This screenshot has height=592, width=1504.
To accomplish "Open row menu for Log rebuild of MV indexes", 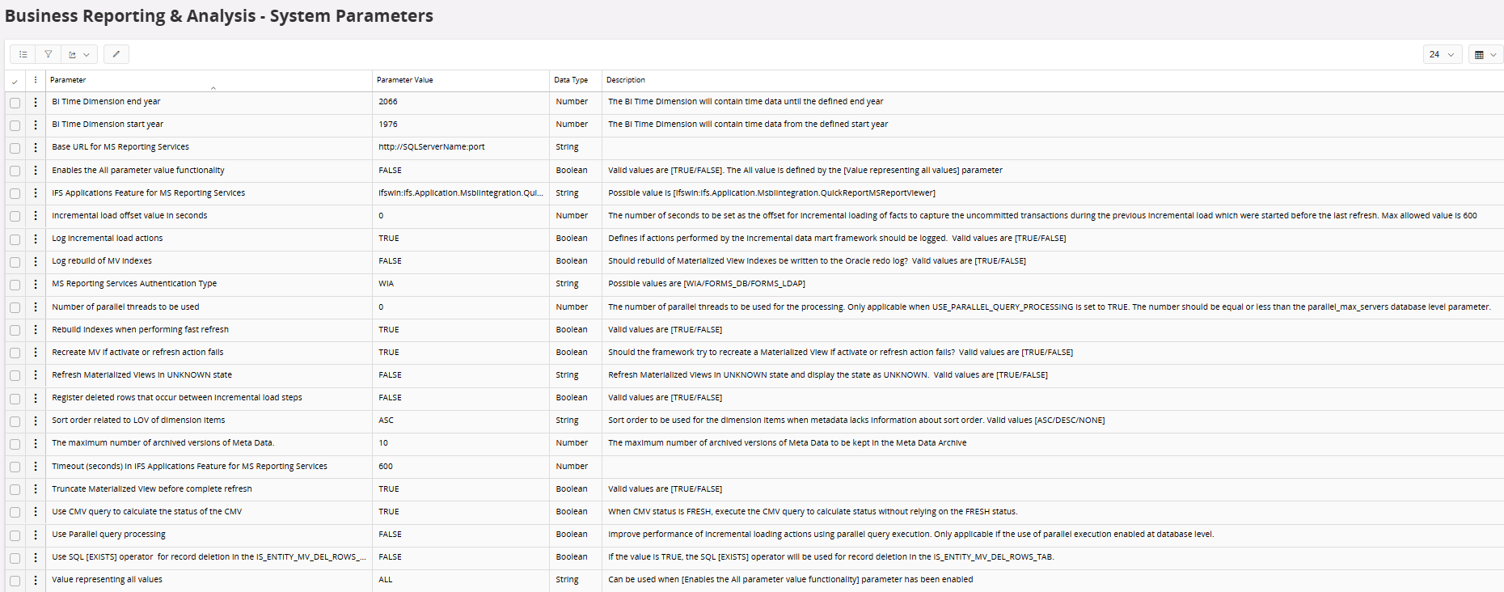I will click(x=36, y=261).
